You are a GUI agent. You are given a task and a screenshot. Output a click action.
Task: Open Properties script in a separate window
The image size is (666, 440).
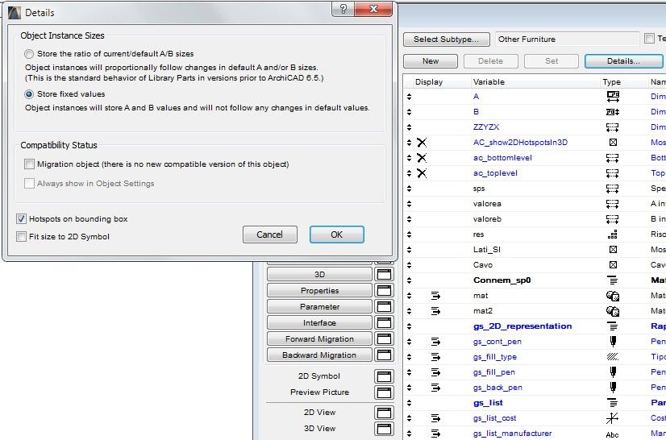click(384, 290)
